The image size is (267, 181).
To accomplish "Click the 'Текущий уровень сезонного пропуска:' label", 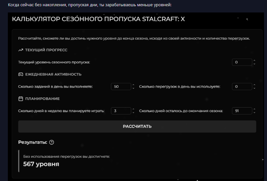I will [54, 62].
